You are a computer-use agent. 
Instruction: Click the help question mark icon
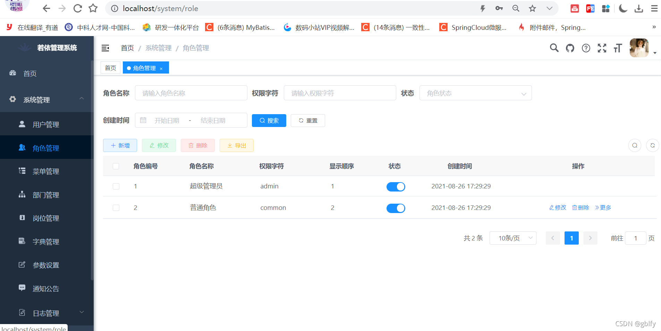(586, 48)
